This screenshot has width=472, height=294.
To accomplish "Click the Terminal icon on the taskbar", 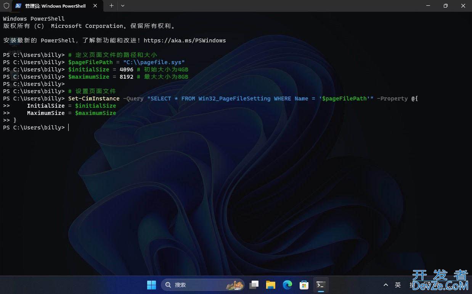I will [x=321, y=285].
